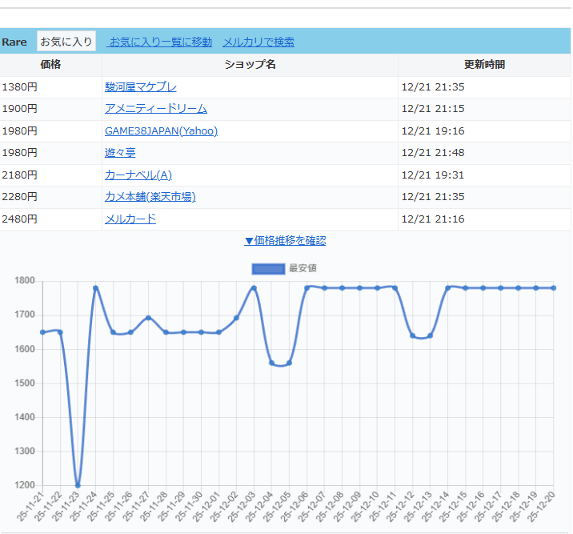The image size is (573, 534).
Task: Click the 価格 column header
Action: (51, 64)
